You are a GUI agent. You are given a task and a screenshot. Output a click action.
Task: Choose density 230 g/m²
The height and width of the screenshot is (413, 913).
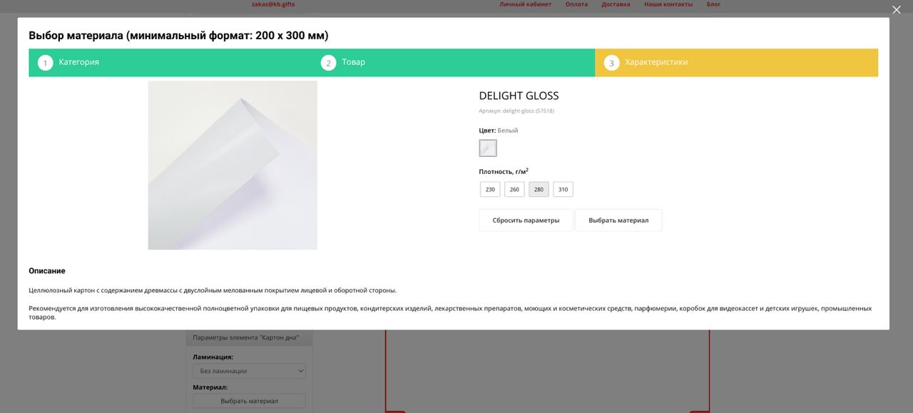[490, 190]
